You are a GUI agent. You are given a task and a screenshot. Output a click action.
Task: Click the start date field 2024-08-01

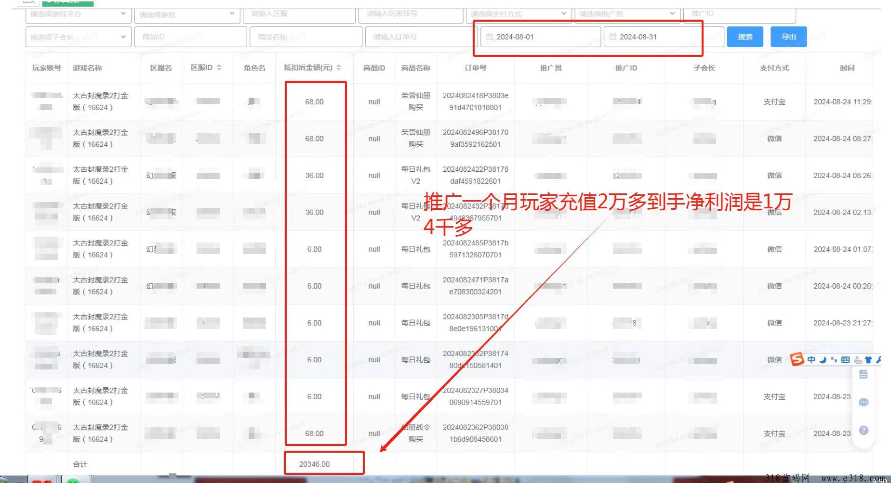541,37
